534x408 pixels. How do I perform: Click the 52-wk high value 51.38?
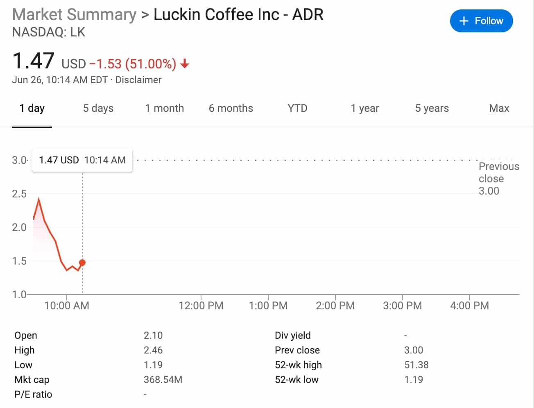(x=416, y=365)
